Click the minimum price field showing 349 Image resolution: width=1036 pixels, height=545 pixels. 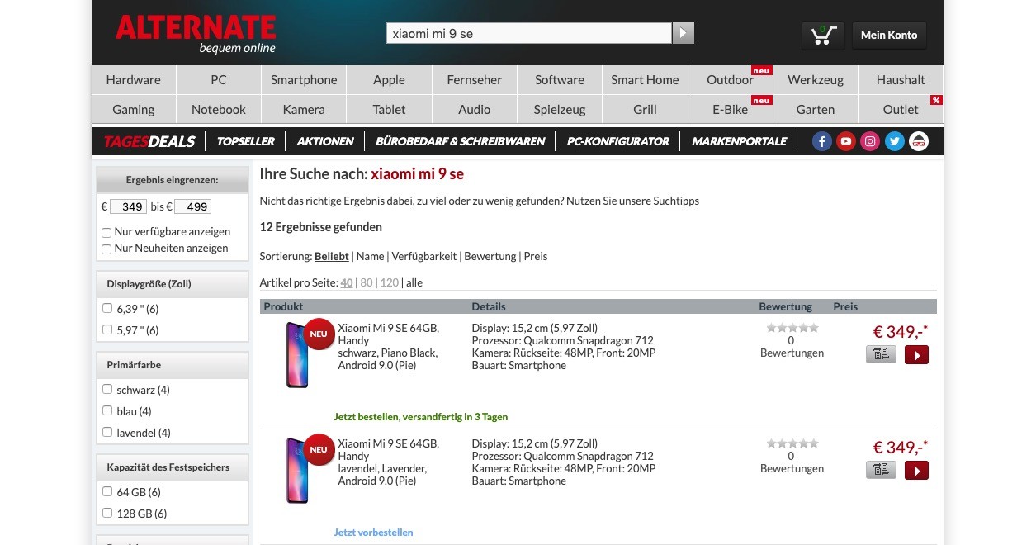(x=128, y=206)
